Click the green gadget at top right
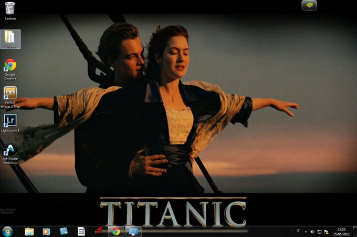This screenshot has height=237, width=357. 309,5
